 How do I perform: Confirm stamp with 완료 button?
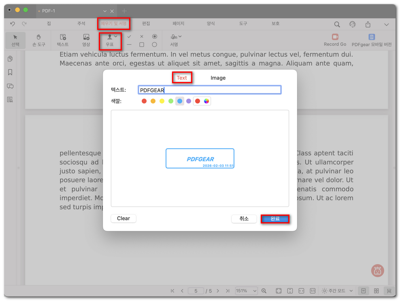275,219
